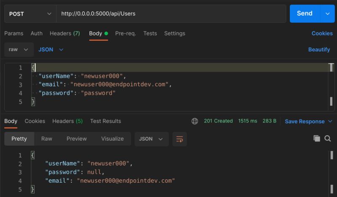Click Save Response

(x=305, y=121)
